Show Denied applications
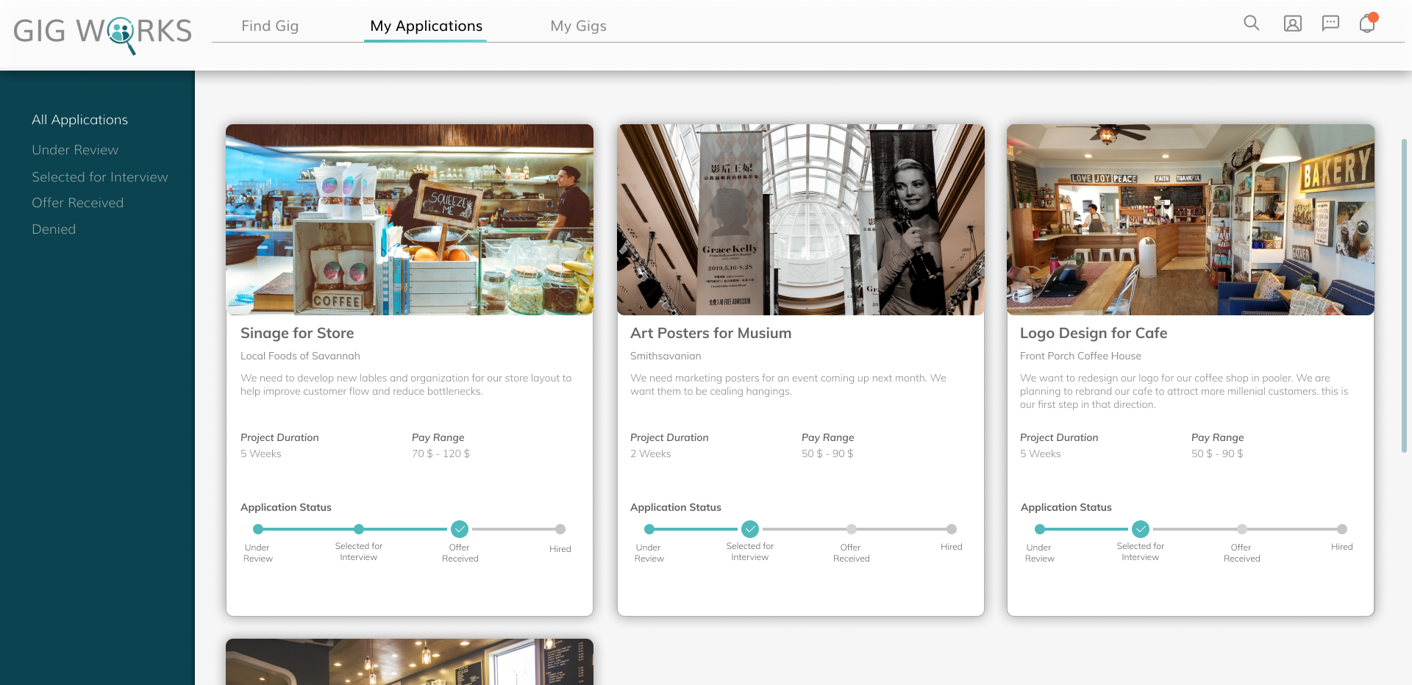This screenshot has width=1412, height=685. [54, 229]
